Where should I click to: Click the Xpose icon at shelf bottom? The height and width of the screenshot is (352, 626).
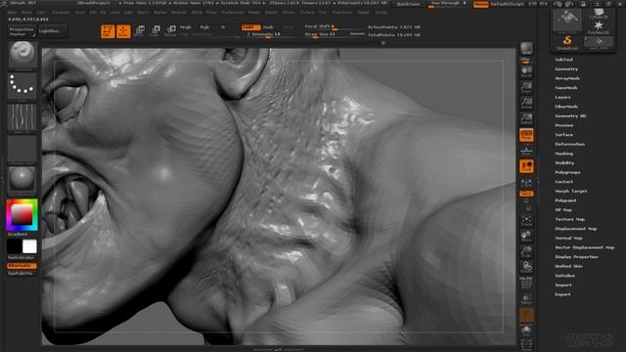coord(526,345)
